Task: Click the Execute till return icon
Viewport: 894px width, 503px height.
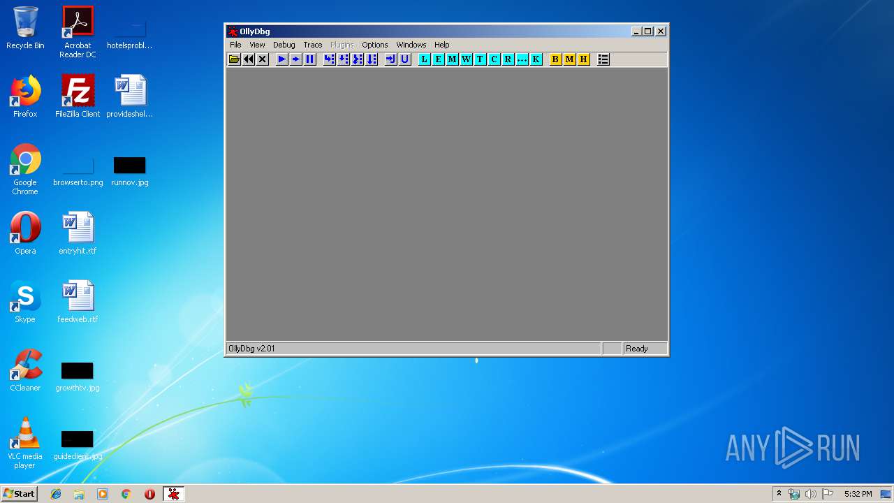Action: click(x=391, y=59)
